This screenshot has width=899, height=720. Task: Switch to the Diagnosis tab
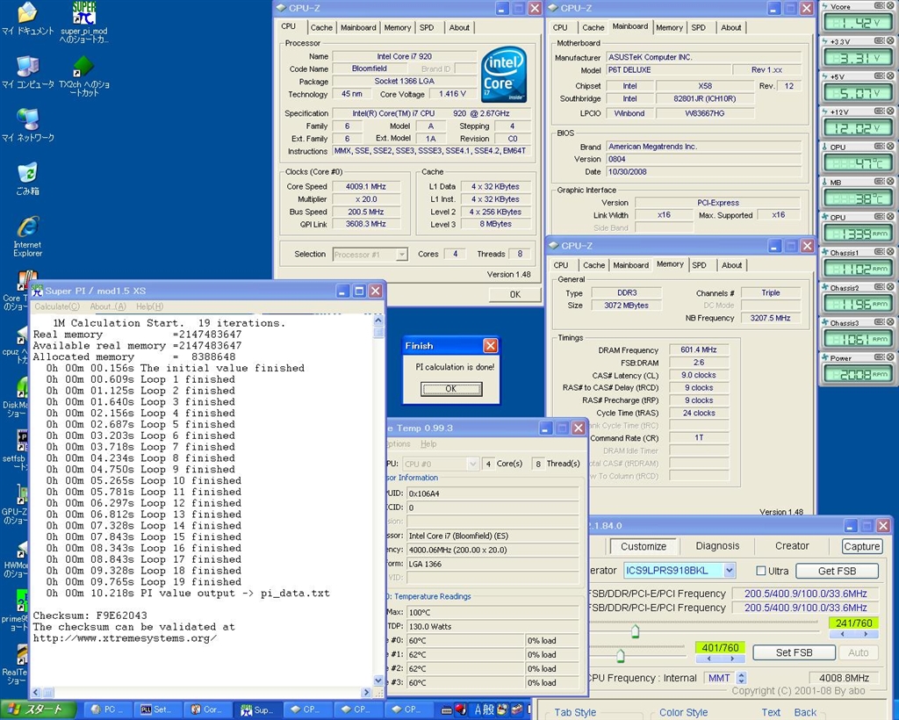click(x=717, y=546)
